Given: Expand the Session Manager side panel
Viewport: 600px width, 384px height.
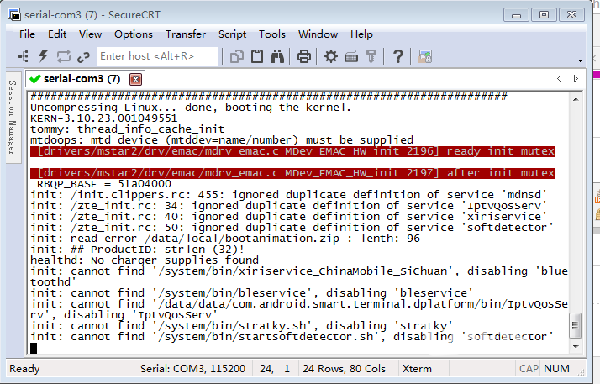Looking at the screenshot, I should [x=13, y=118].
